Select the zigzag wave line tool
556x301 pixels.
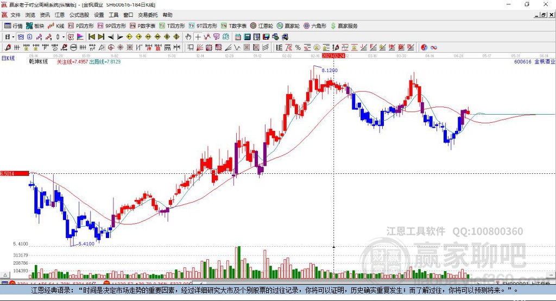pos(237,47)
